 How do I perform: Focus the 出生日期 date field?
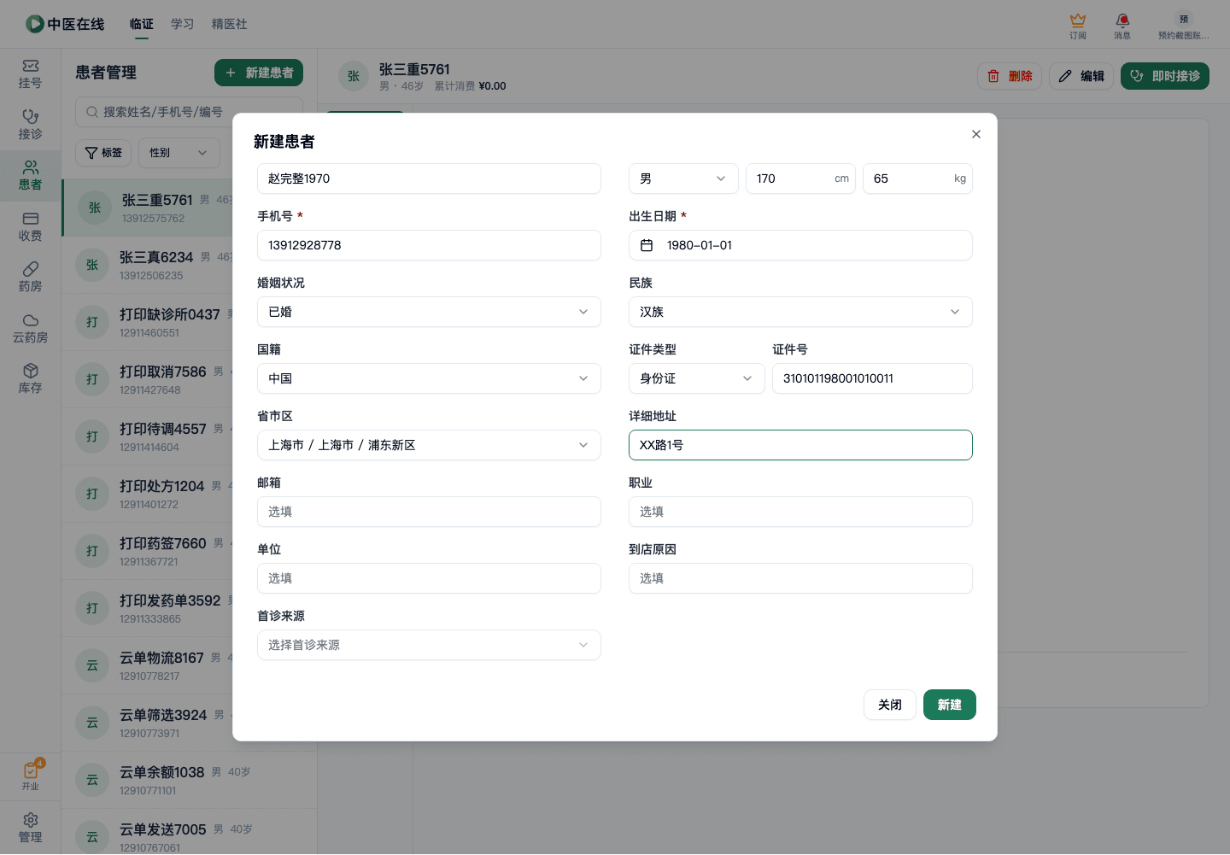coord(800,245)
